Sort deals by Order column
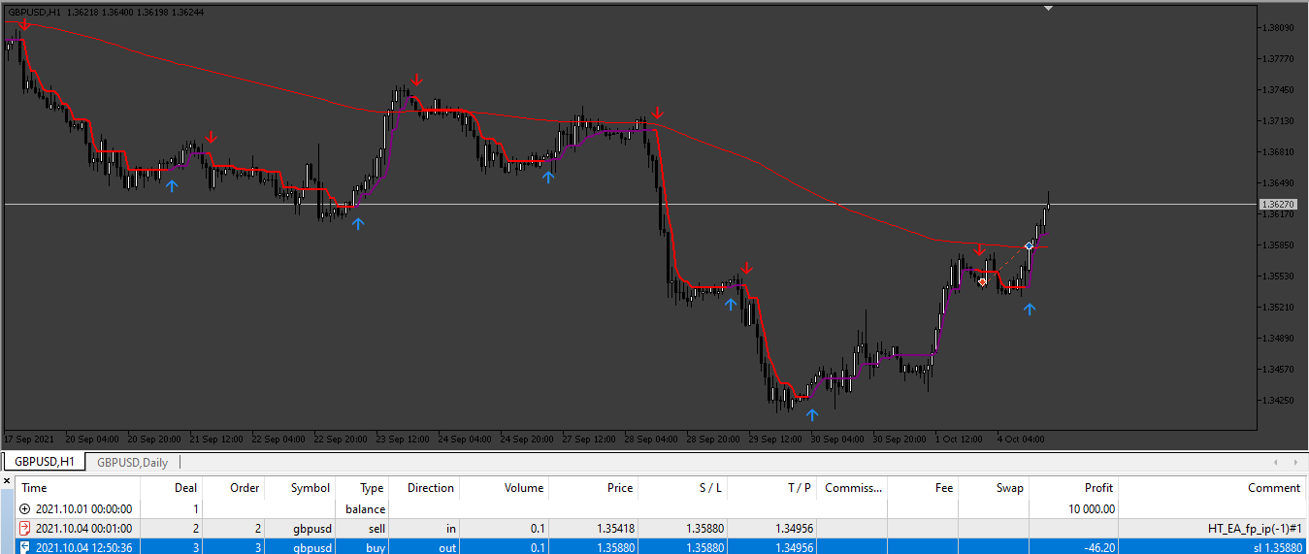Image resolution: width=1309 pixels, height=554 pixels. coord(233,488)
